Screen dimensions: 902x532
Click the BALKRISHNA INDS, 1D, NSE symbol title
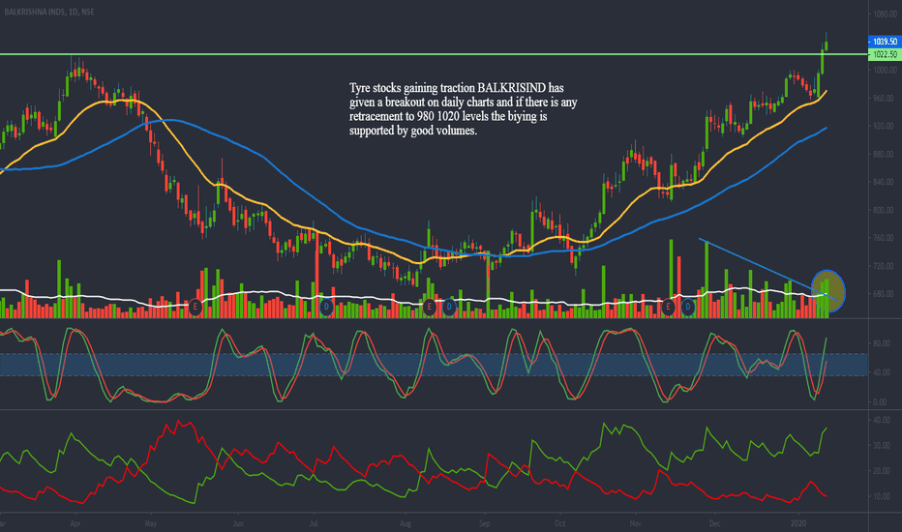[x=49, y=12]
